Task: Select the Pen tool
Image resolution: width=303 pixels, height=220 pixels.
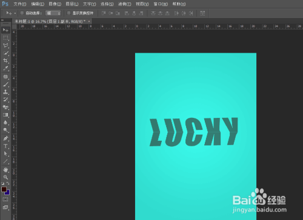Action: click(5, 138)
